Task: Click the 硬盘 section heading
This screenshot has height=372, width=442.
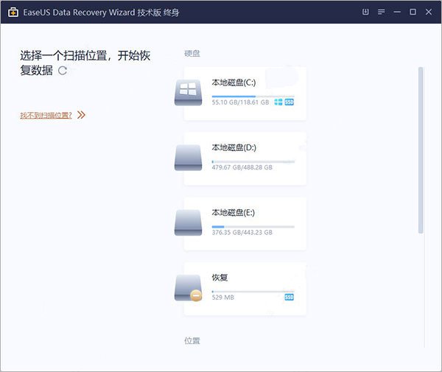Action: [x=192, y=54]
